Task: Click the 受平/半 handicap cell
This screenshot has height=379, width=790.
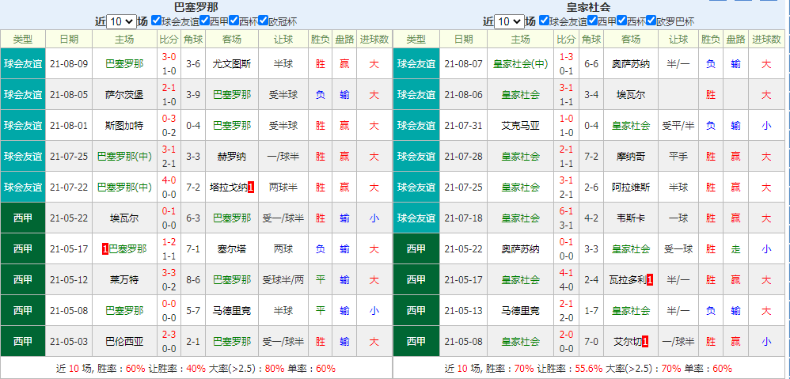Action: pos(678,125)
